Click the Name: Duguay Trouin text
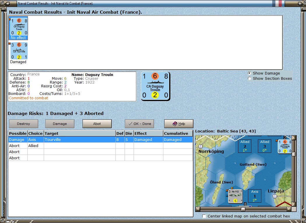 (92, 75)
